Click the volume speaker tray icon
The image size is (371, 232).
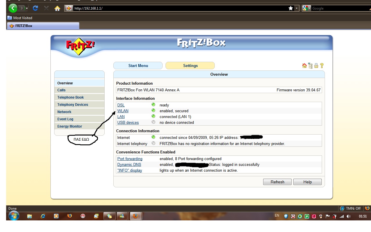348,216
